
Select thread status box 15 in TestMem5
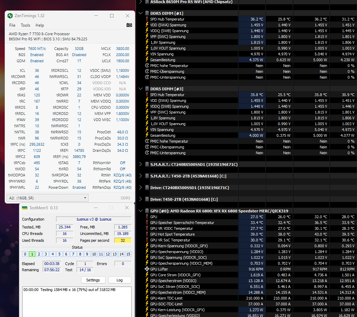pos(128,254)
